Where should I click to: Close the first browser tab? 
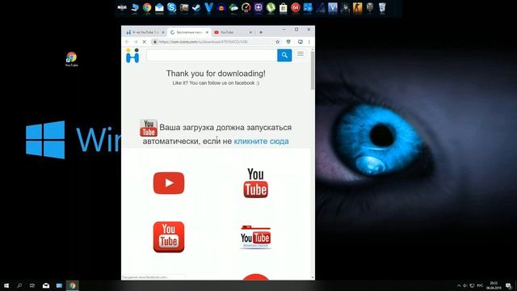[163, 32]
